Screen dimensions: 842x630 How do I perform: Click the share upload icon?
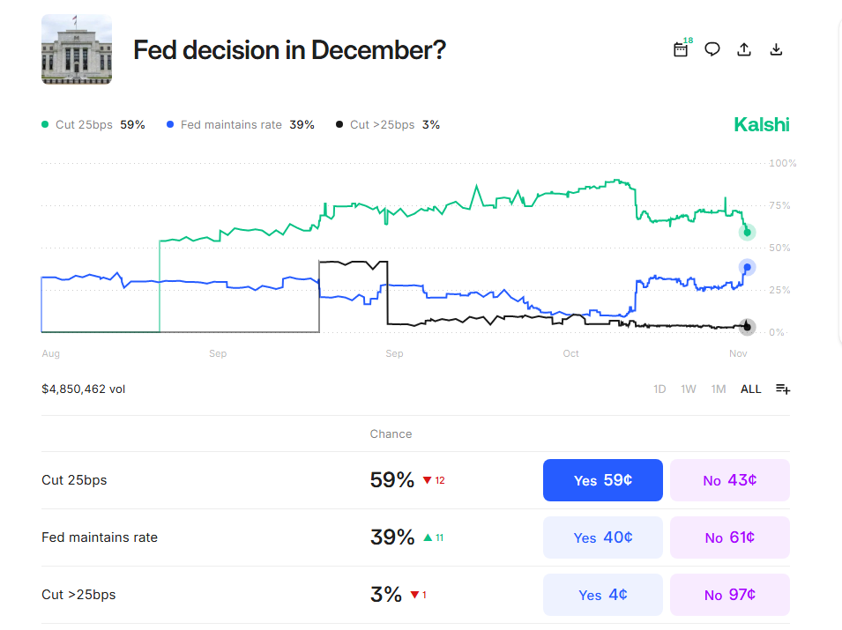pyautogui.click(x=744, y=49)
